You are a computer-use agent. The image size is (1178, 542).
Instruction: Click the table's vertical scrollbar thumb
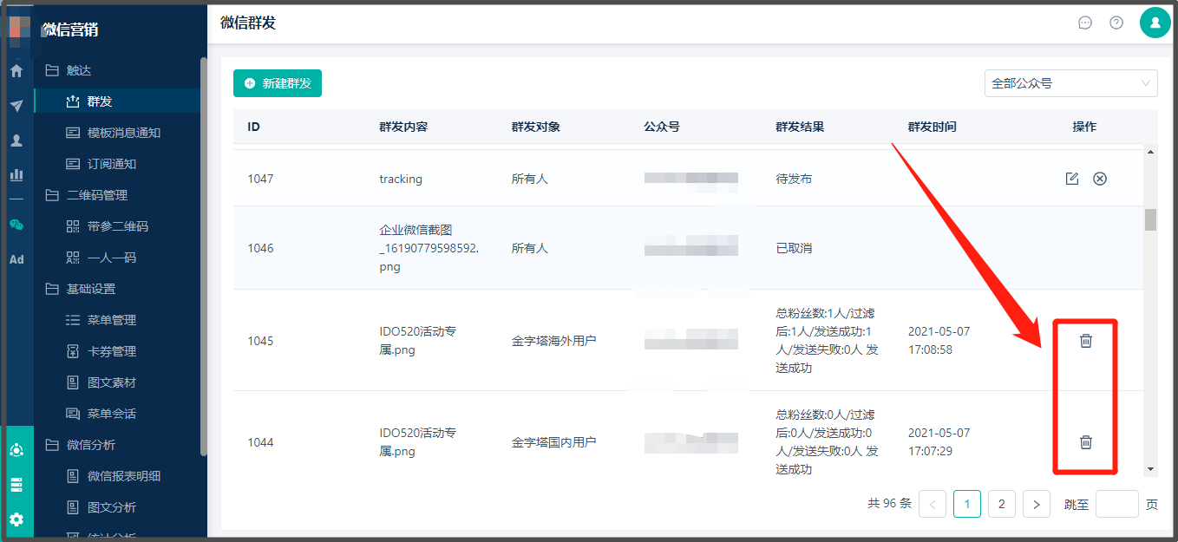click(x=1150, y=219)
